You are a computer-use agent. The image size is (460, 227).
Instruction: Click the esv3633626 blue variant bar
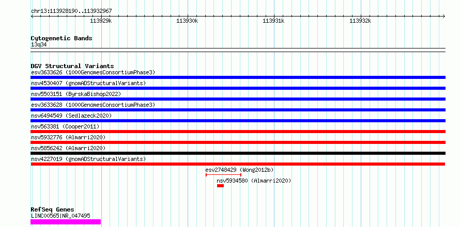click(x=238, y=77)
